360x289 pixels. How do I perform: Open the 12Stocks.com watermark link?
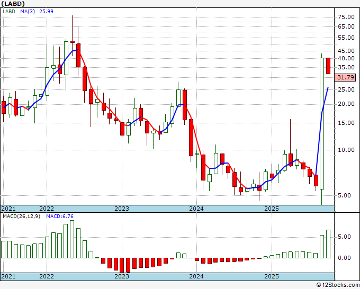(337, 285)
